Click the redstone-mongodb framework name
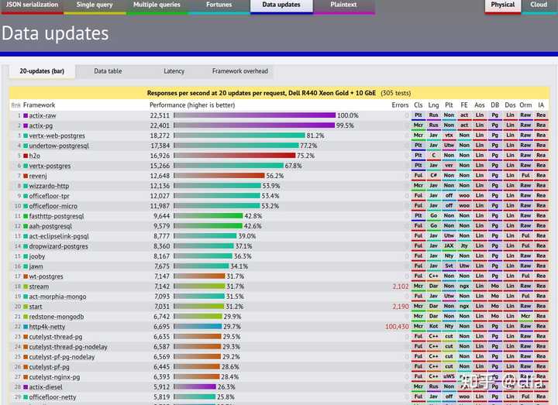Screen dimensions: 558x405 point(57,317)
